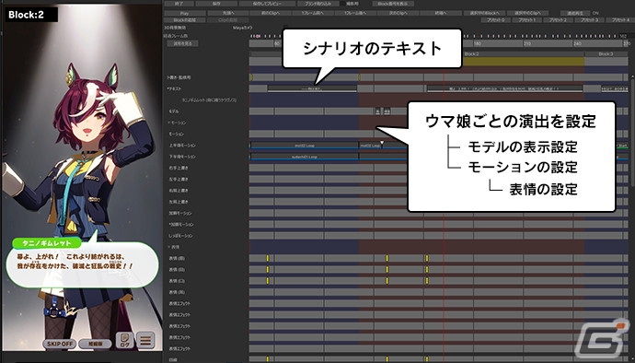635x363 pixels.
Task: Select the 下半身モーション track label
Action: pyautogui.click(x=182, y=157)
